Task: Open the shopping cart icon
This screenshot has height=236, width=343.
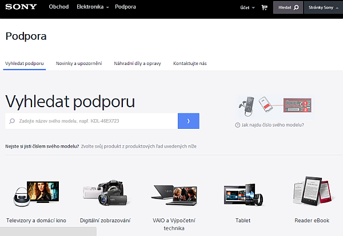Action: tap(264, 8)
